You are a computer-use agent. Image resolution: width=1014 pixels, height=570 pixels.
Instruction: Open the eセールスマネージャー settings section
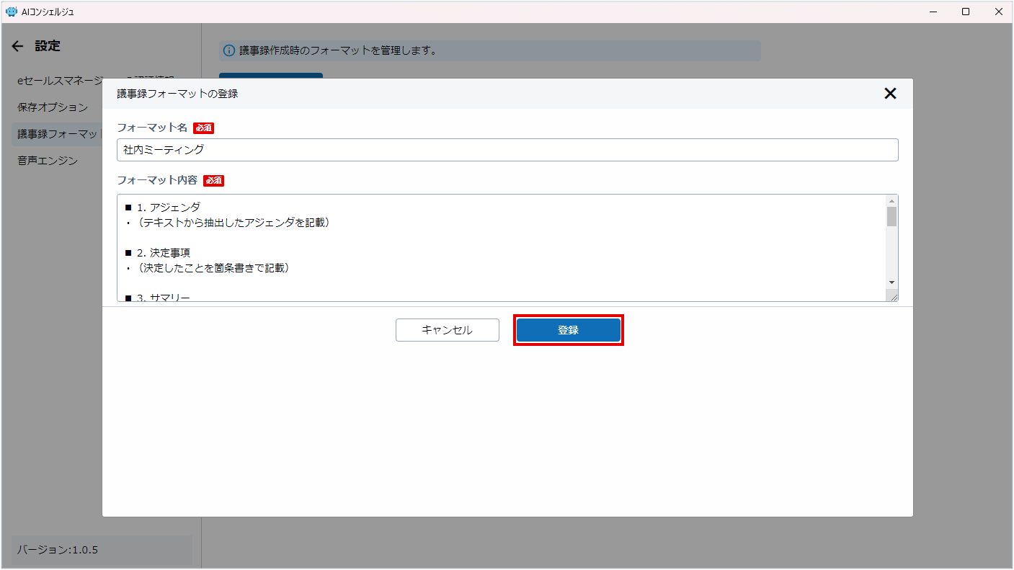pos(59,81)
